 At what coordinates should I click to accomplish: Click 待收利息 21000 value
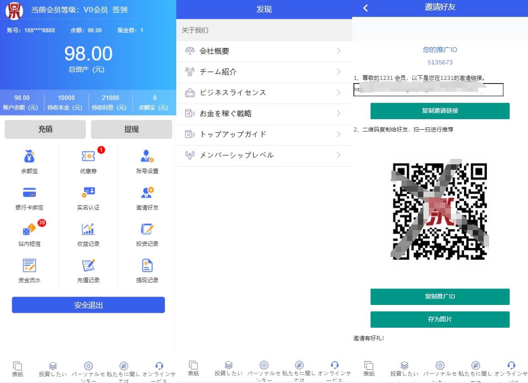111,98
